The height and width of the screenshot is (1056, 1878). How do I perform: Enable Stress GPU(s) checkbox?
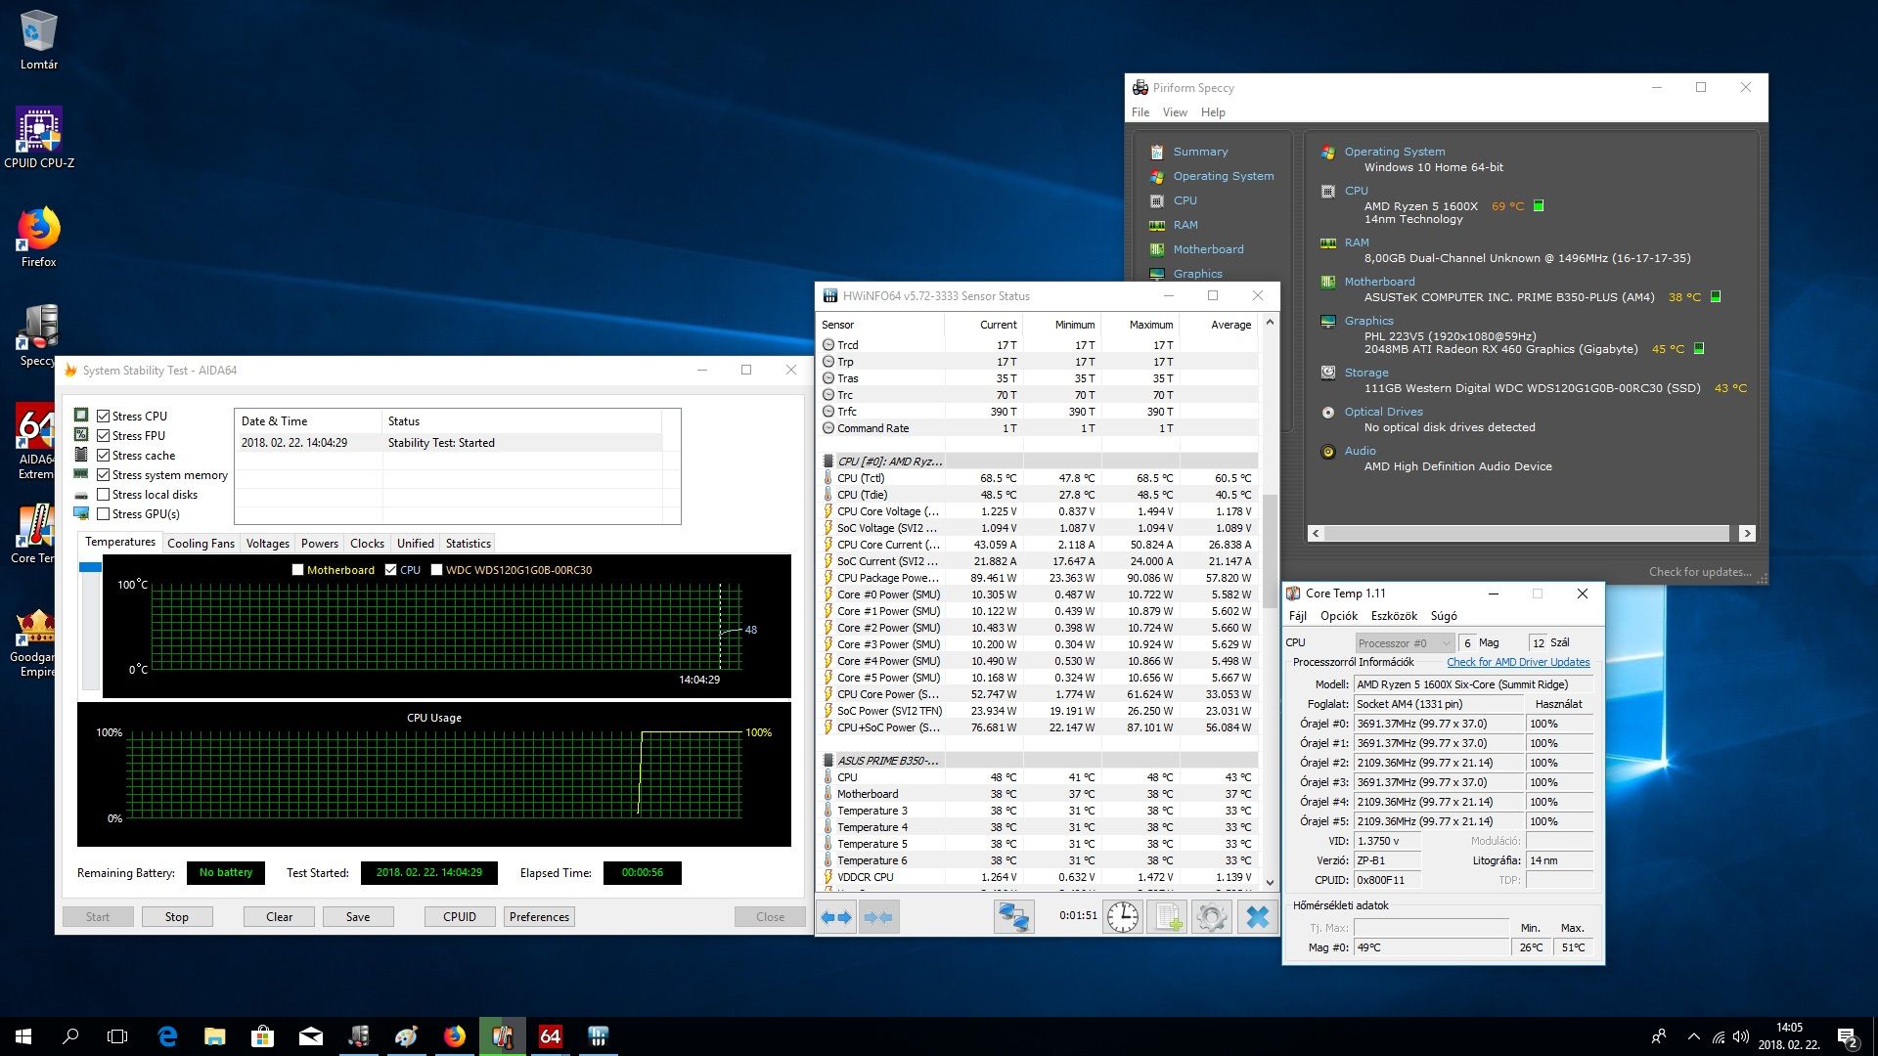click(103, 514)
